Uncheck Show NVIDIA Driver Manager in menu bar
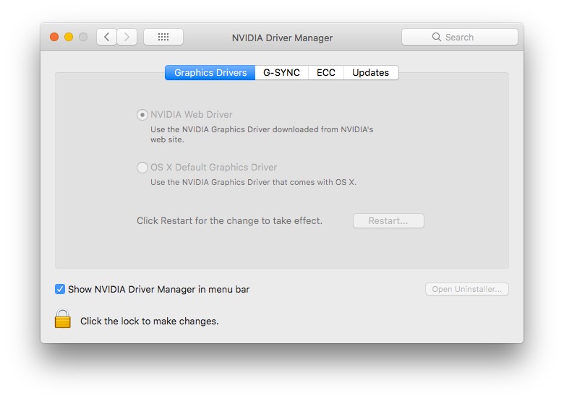The image size is (564, 401). [x=60, y=289]
